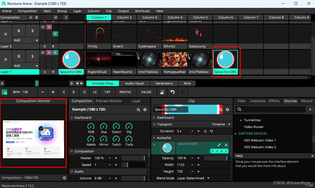The image size is (315, 188).
Task: Toggle Layer 2 Solo S button
Action: (32, 31)
